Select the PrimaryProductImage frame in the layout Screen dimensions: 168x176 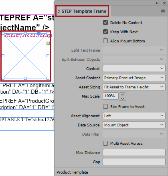coord(25,56)
